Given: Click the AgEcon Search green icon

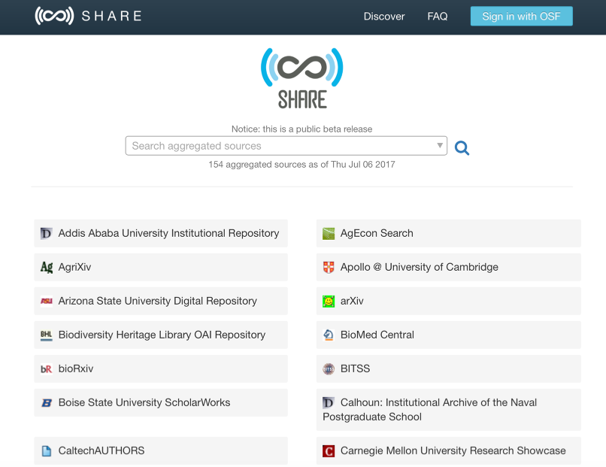Looking at the screenshot, I should point(329,233).
